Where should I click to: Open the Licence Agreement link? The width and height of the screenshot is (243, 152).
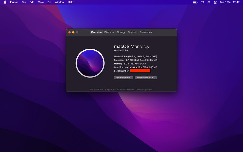click(145, 90)
